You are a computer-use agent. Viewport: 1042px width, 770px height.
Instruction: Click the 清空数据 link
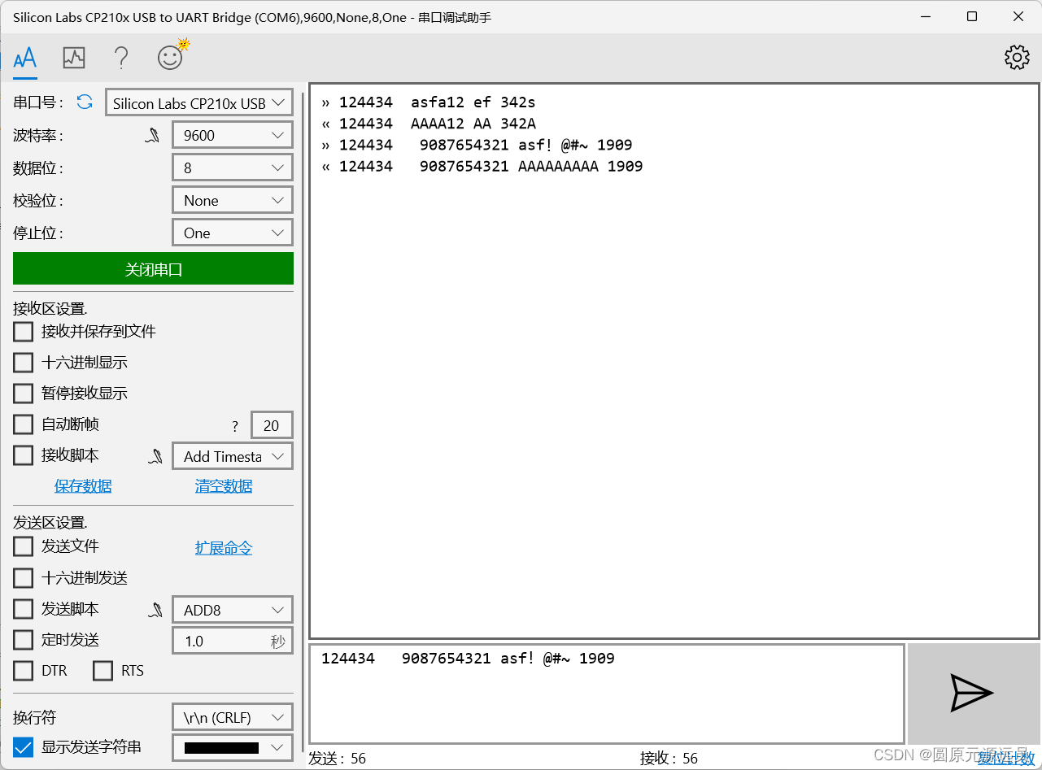coord(224,486)
